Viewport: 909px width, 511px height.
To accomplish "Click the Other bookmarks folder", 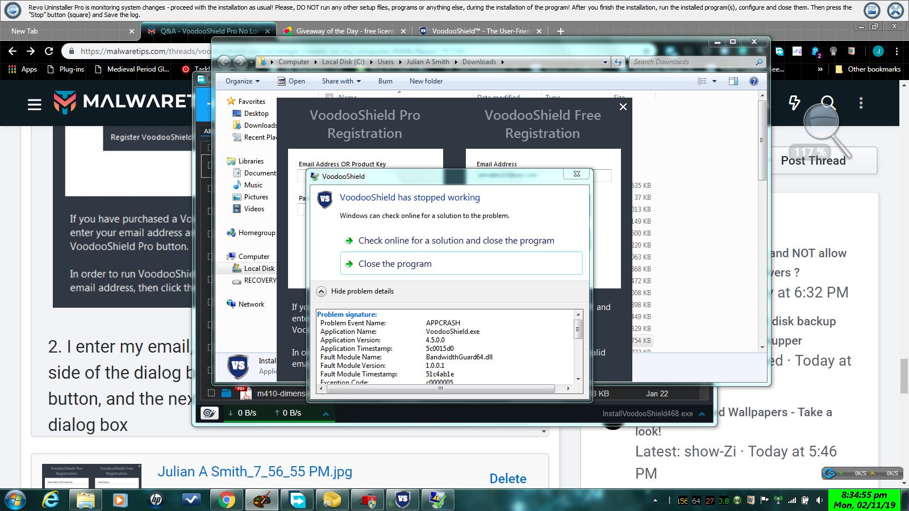I will tap(868, 69).
